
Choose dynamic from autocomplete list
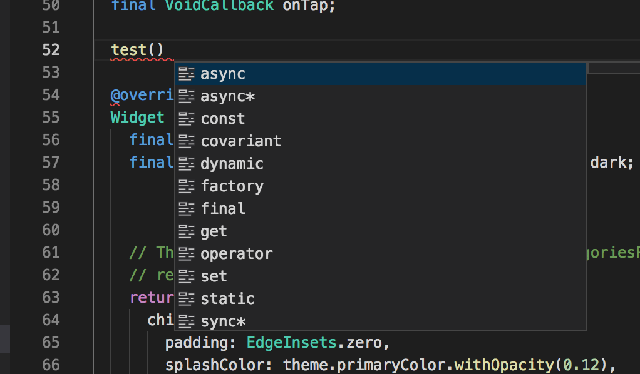381,164
